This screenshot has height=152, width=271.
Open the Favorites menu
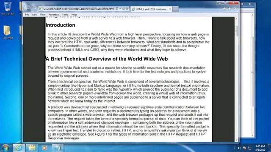click(x=54, y=15)
